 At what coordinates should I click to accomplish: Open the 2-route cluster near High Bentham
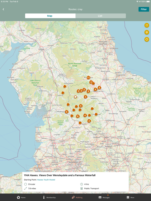pos(67,112)
